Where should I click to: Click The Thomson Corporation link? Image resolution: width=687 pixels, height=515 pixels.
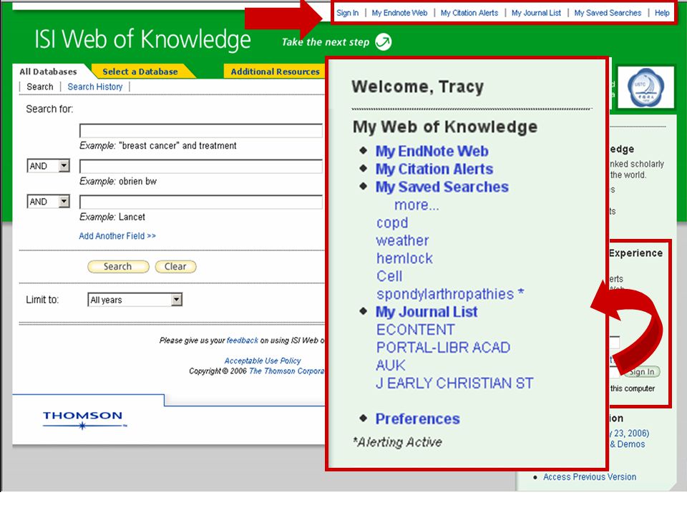pyautogui.click(x=287, y=371)
